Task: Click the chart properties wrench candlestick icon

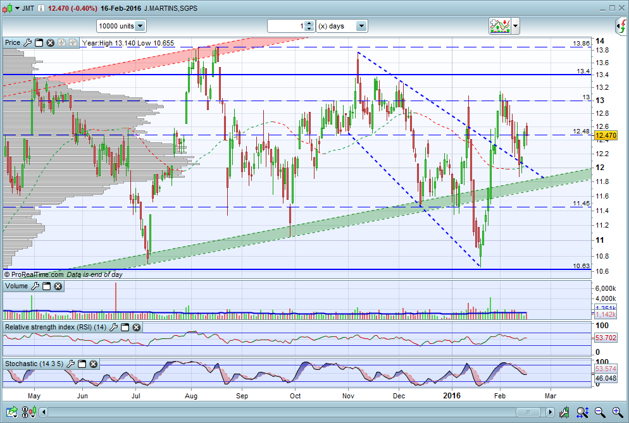Action: 564,412
